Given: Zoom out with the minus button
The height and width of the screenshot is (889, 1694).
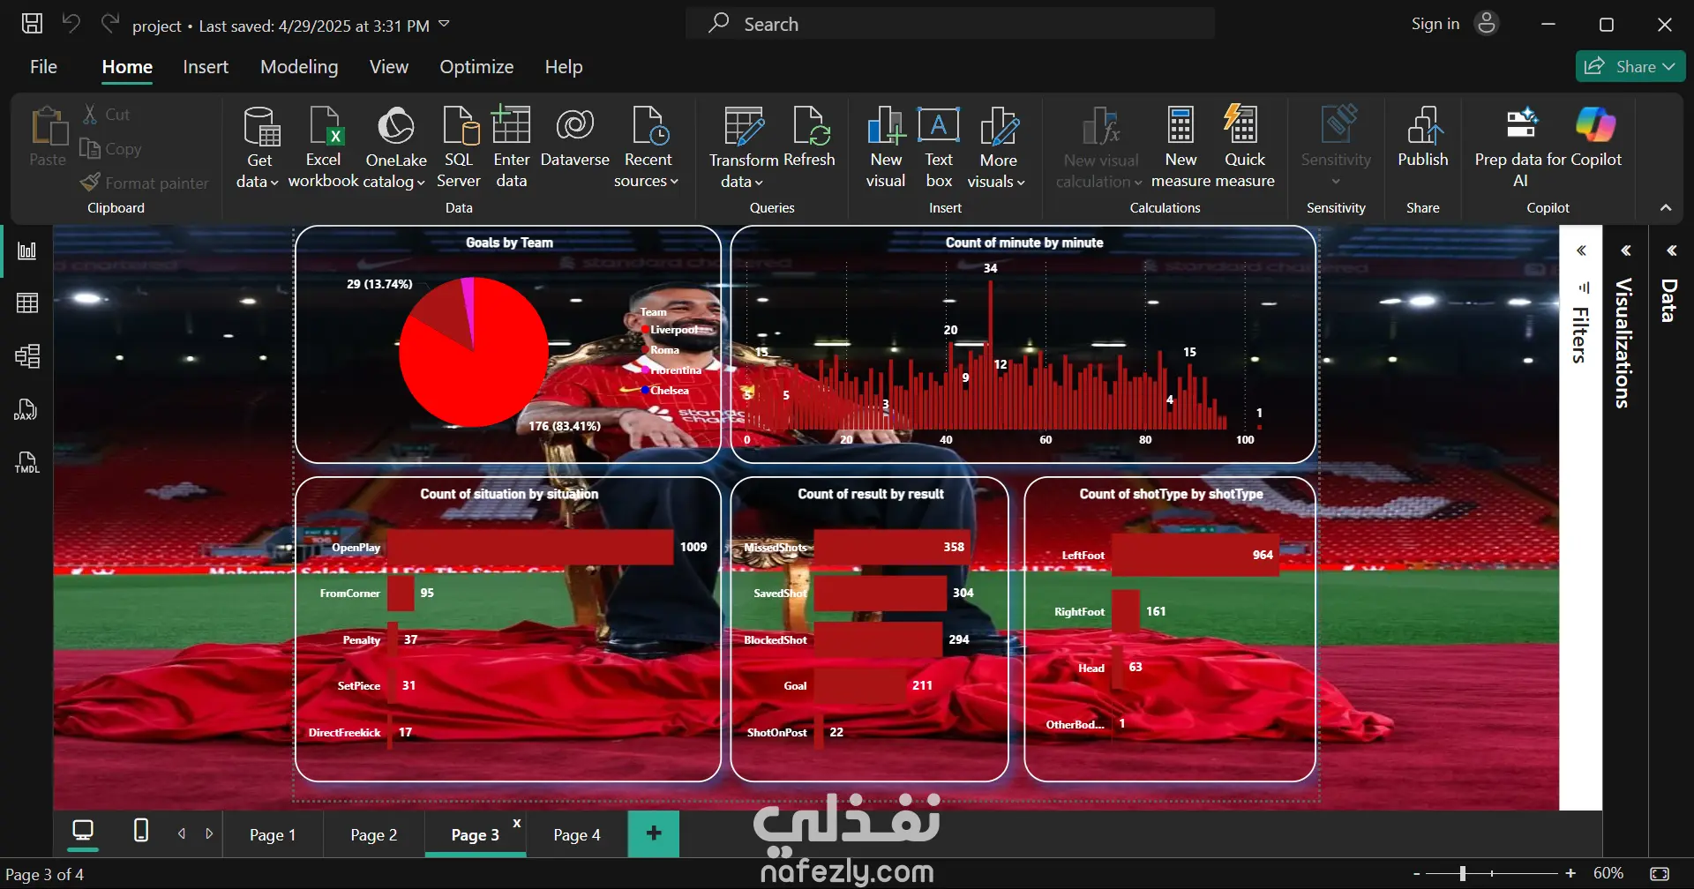Looking at the screenshot, I should [x=1417, y=874].
